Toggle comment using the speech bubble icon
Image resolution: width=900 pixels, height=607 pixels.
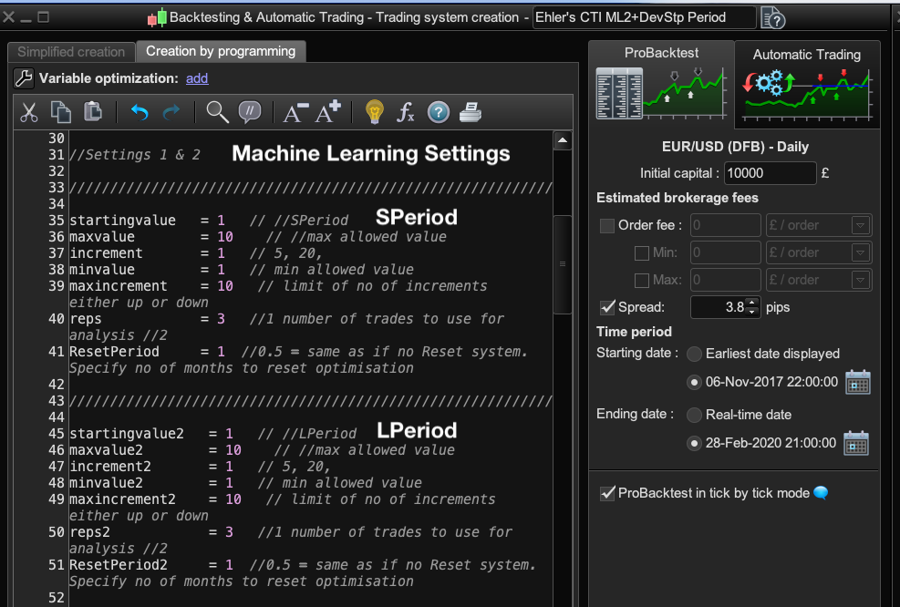pyautogui.click(x=249, y=112)
